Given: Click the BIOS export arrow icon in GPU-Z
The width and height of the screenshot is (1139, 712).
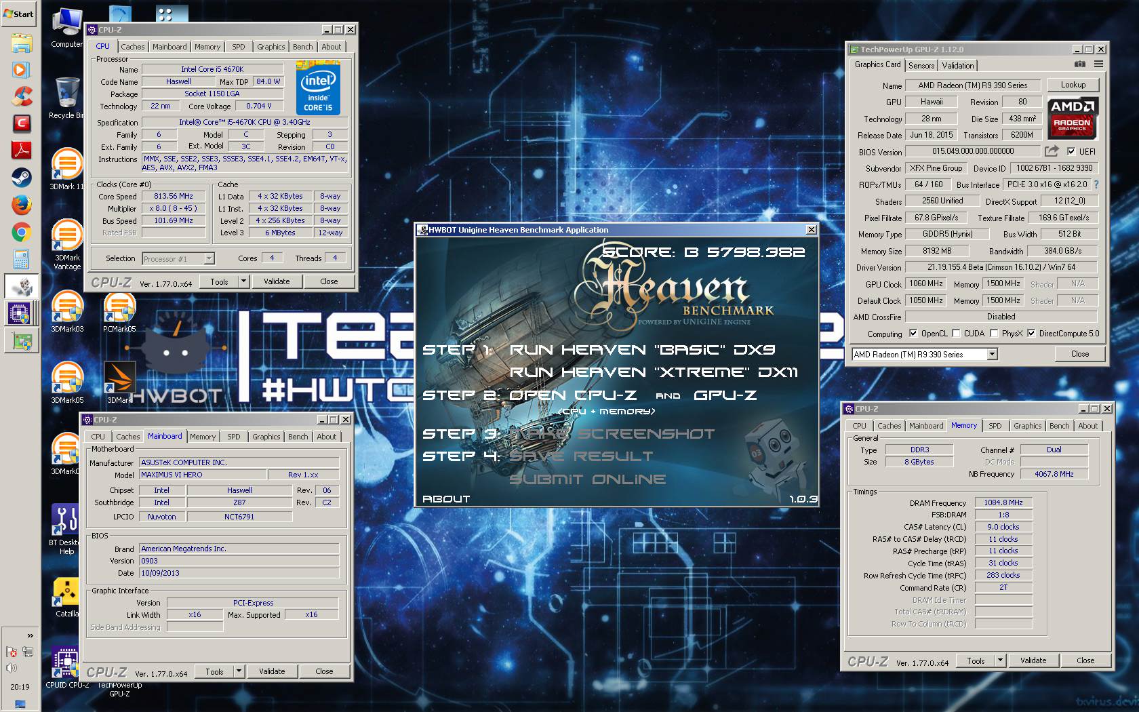Looking at the screenshot, I should point(1052,151).
